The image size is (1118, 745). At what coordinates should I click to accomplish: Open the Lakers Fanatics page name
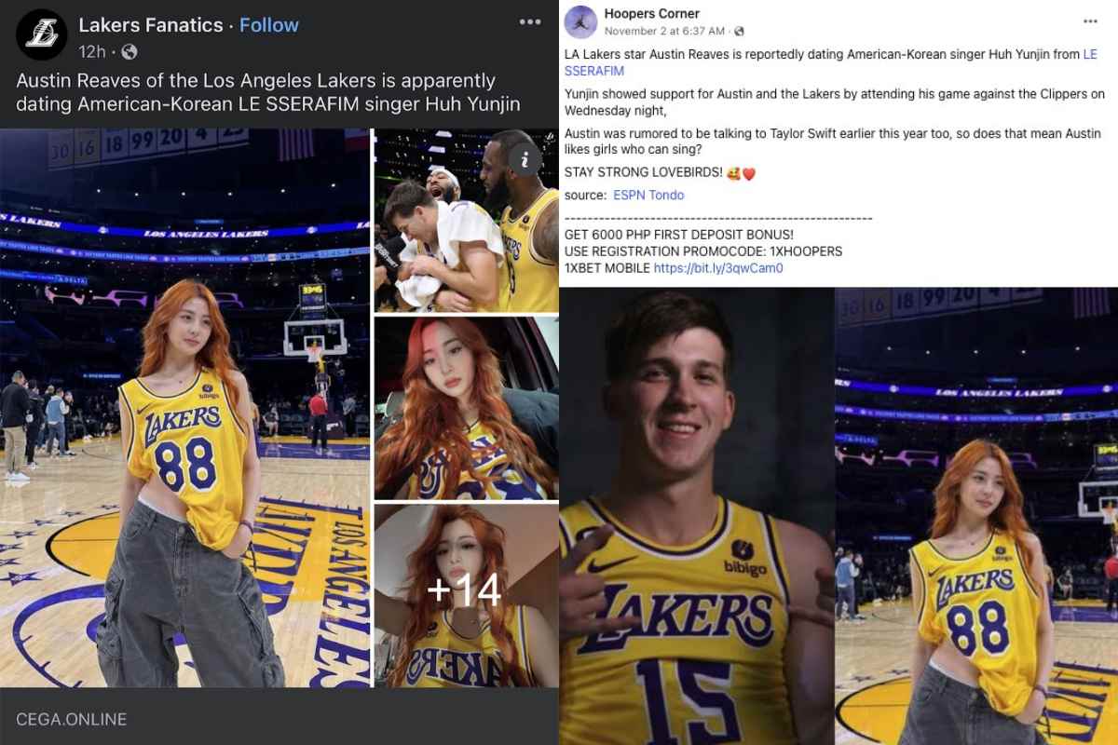click(x=151, y=25)
